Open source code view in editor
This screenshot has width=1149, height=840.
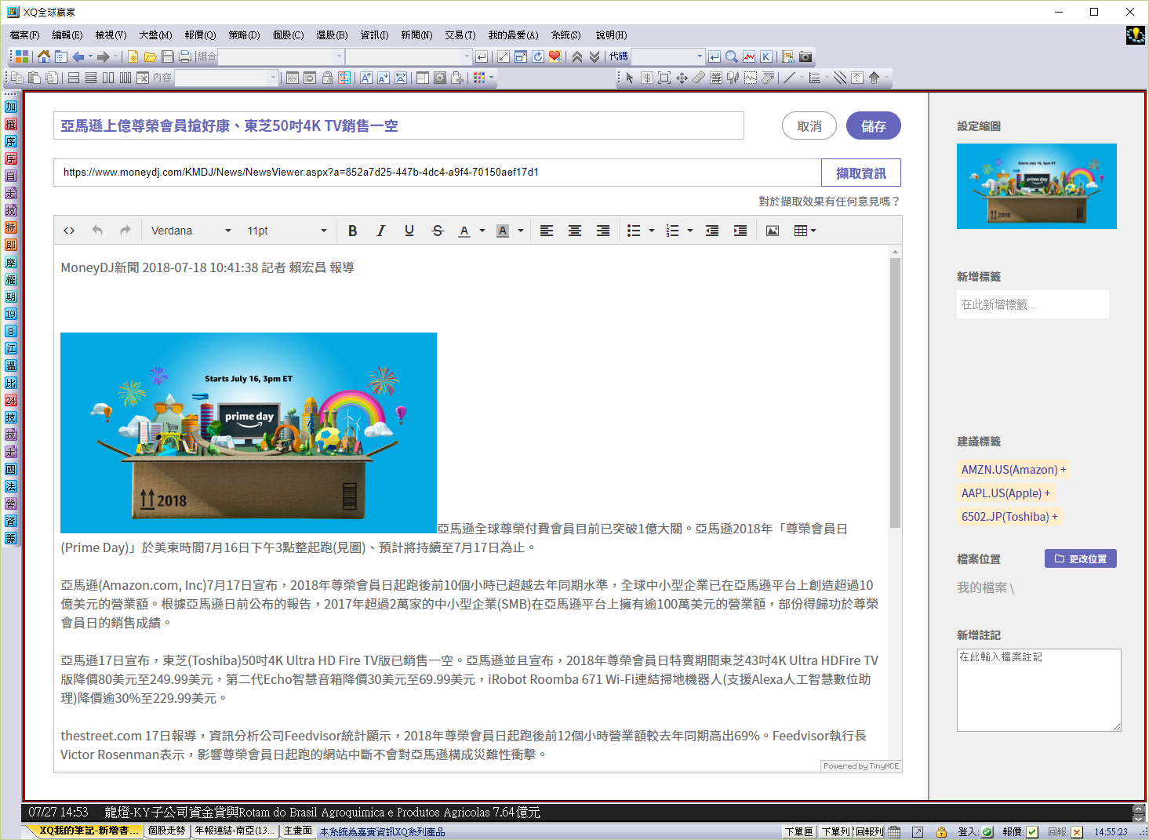coord(69,231)
